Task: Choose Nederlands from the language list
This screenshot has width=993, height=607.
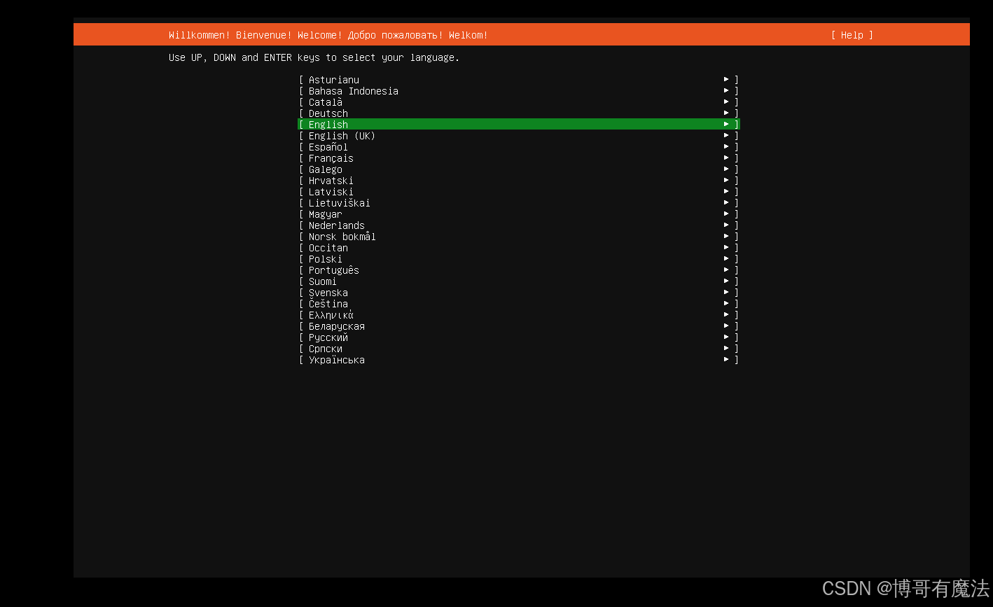Action: [336, 225]
